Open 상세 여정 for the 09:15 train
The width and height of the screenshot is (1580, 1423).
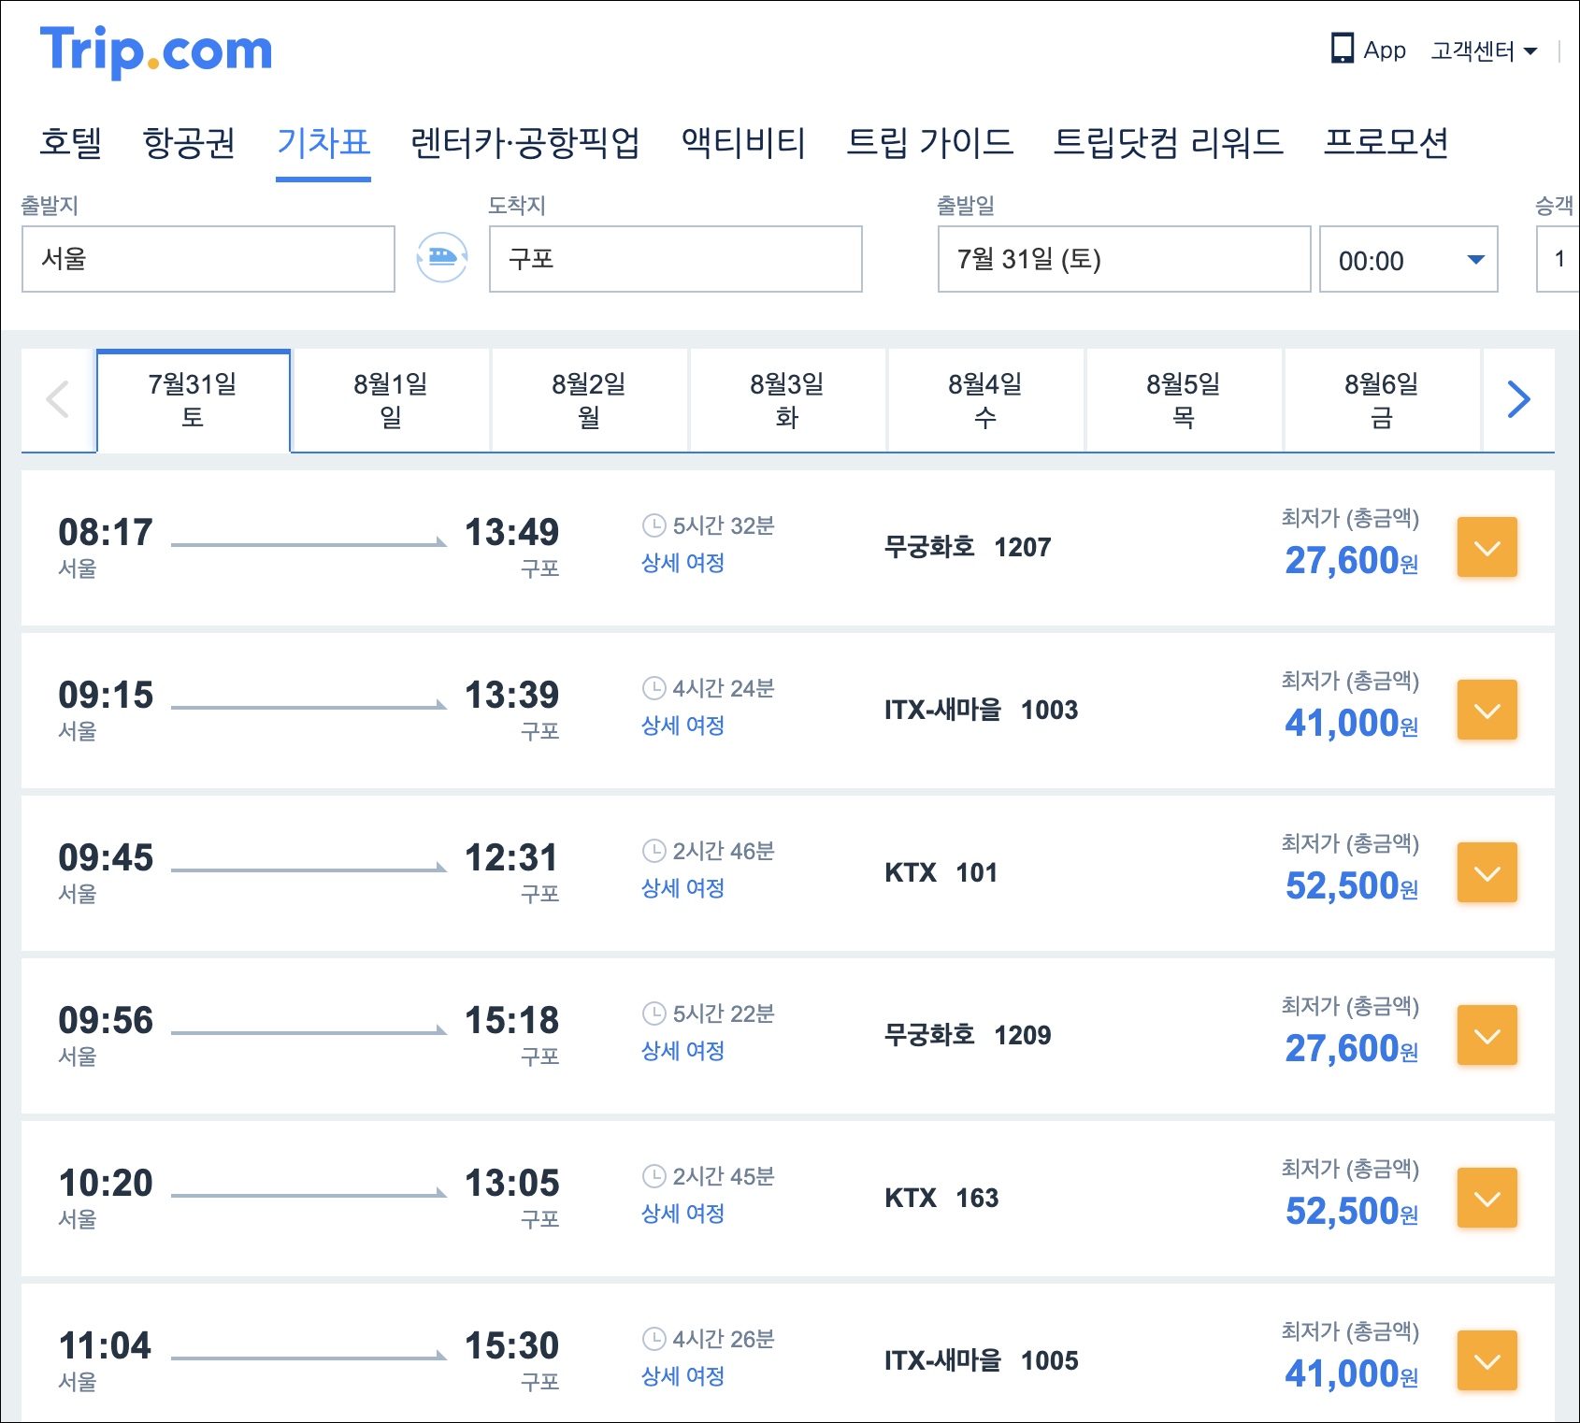coord(682,726)
